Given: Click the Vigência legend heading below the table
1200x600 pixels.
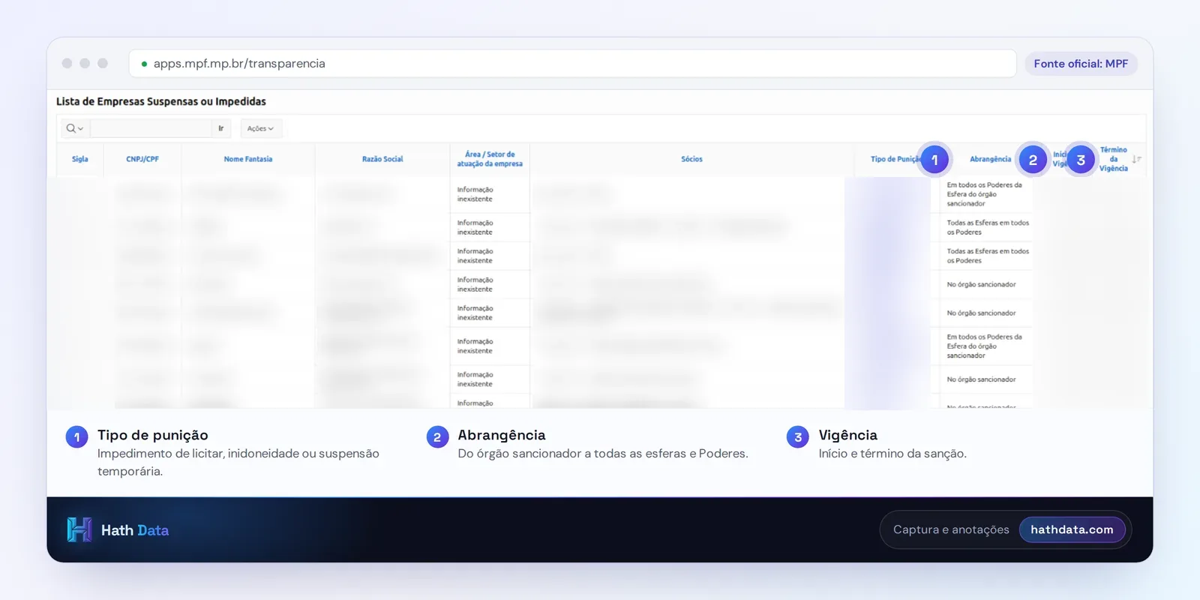Looking at the screenshot, I should tap(848, 435).
